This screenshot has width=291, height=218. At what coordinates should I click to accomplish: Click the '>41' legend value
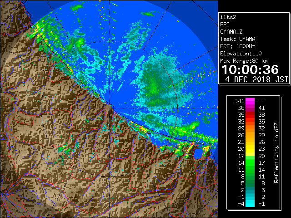click(x=240, y=101)
